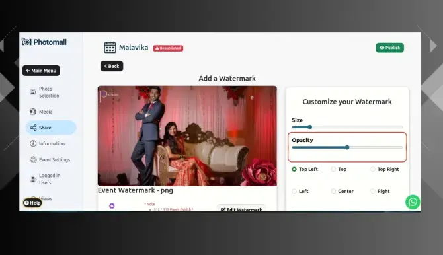
Task: Click the calendar icon beside Malavika
Action: pyautogui.click(x=110, y=47)
